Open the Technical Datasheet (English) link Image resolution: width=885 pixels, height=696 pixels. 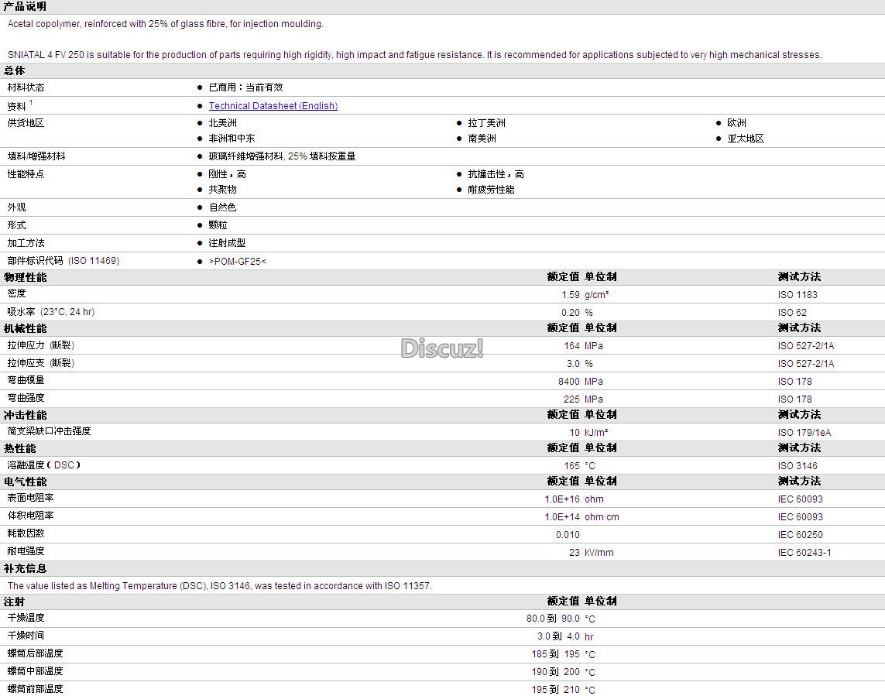[273, 105]
